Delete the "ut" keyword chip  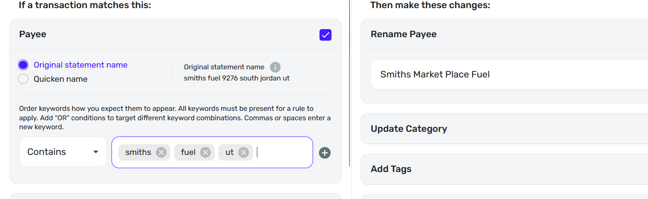[x=244, y=152]
